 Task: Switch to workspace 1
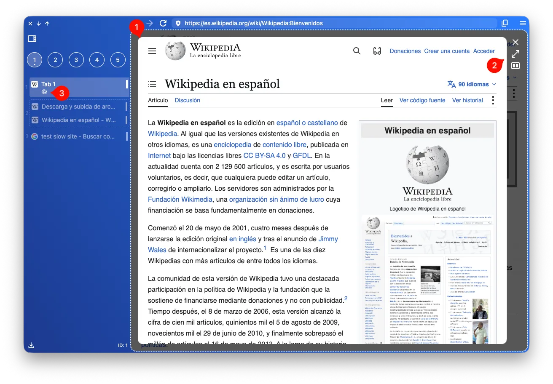pyautogui.click(x=35, y=60)
